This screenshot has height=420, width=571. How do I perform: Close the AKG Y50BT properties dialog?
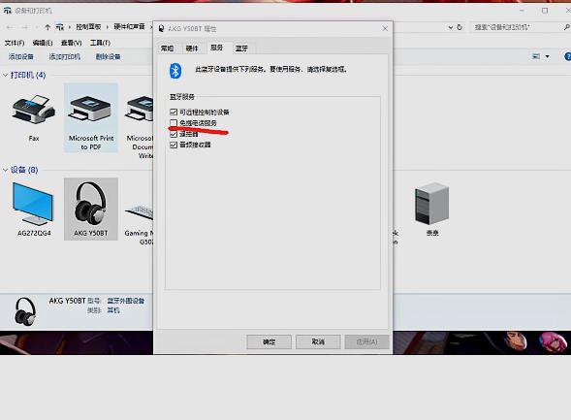pyautogui.click(x=385, y=28)
